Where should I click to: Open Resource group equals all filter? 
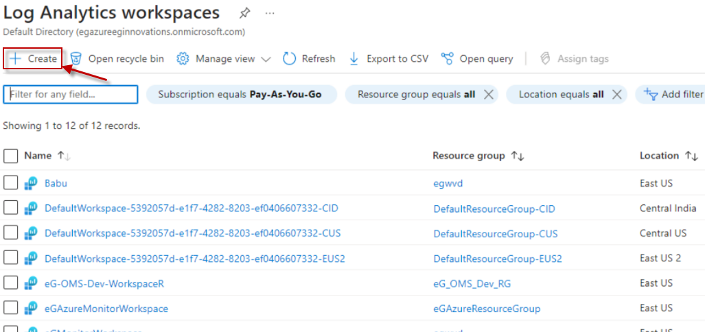coord(416,95)
